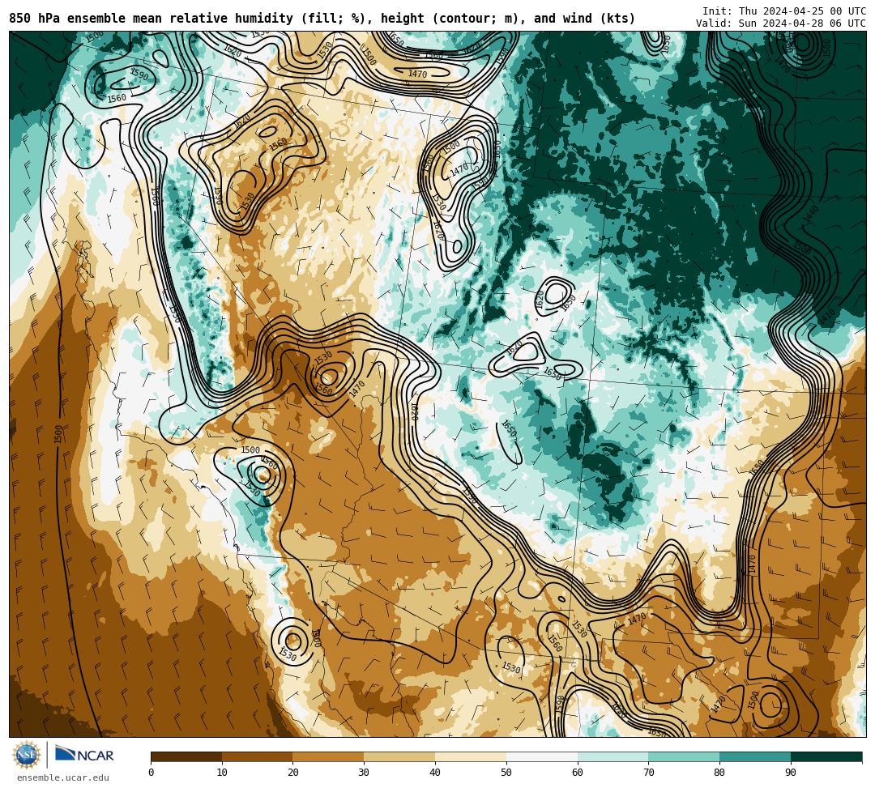Click the 850 hPa ensemble mean map title
The width and height of the screenshot is (875, 788).
click(x=322, y=19)
